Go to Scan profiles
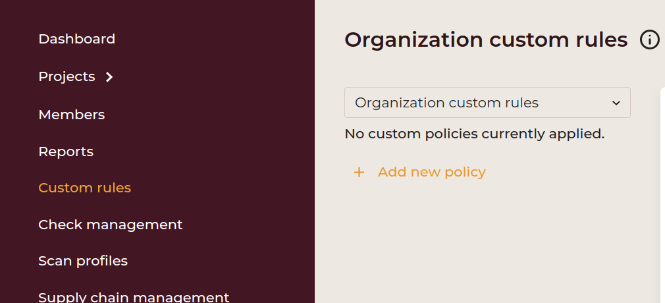 (83, 261)
